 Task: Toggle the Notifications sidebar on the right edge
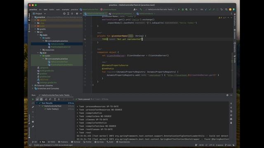235,20
